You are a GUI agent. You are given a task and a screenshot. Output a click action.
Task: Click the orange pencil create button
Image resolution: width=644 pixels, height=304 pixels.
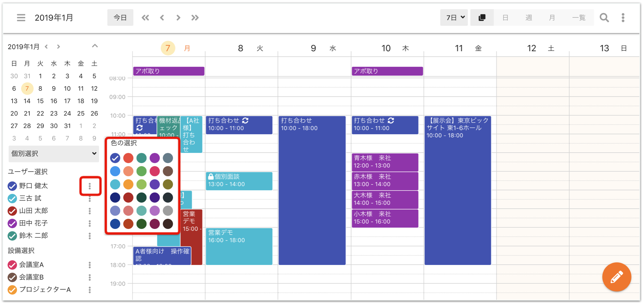pyautogui.click(x=617, y=277)
